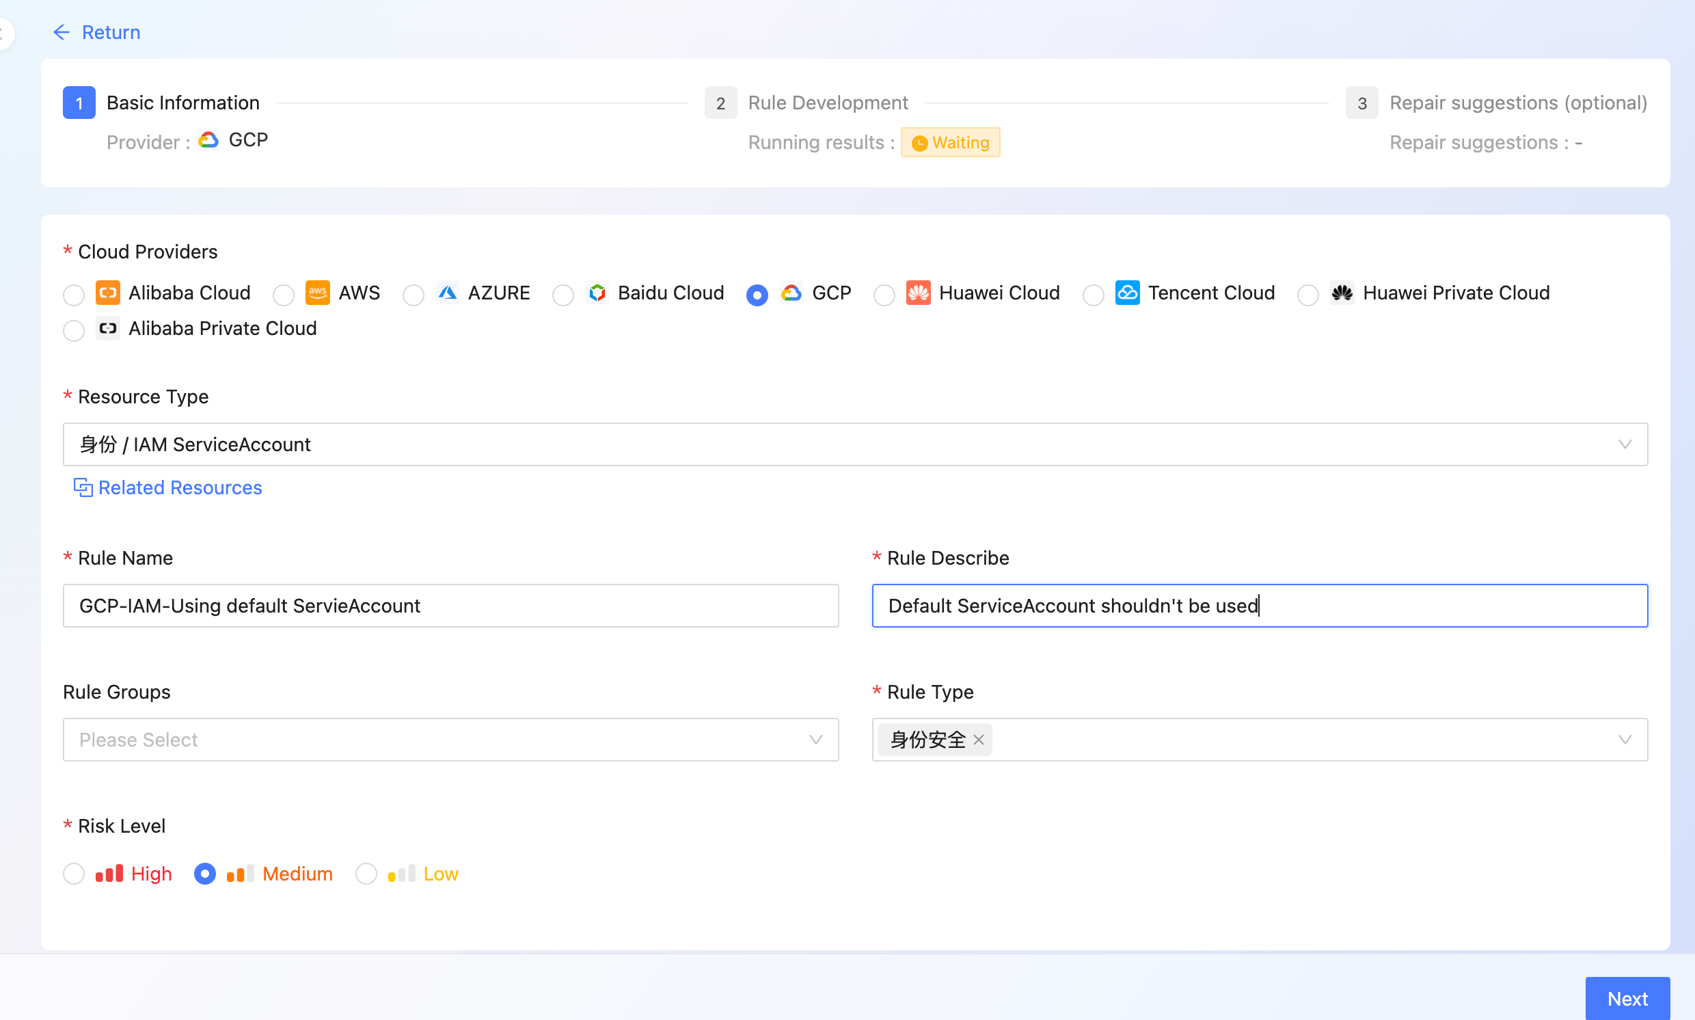1695x1020 pixels.
Task: Select Alibaba Cloud radio button
Action: coord(74,295)
